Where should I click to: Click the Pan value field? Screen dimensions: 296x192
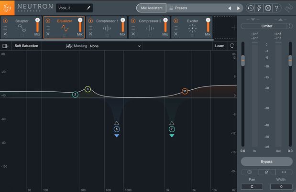pos(252,187)
